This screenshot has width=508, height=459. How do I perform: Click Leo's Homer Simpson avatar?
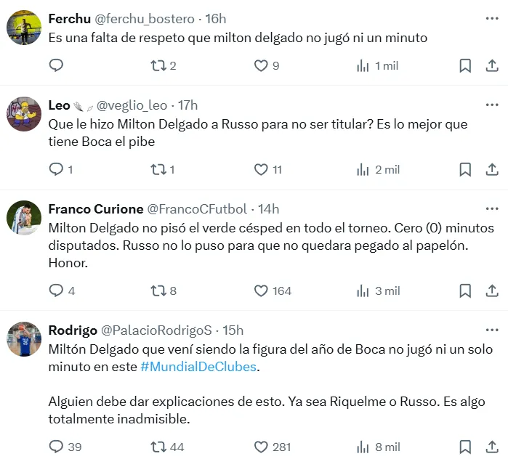click(24, 115)
